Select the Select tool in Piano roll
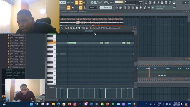 pos(82,28)
